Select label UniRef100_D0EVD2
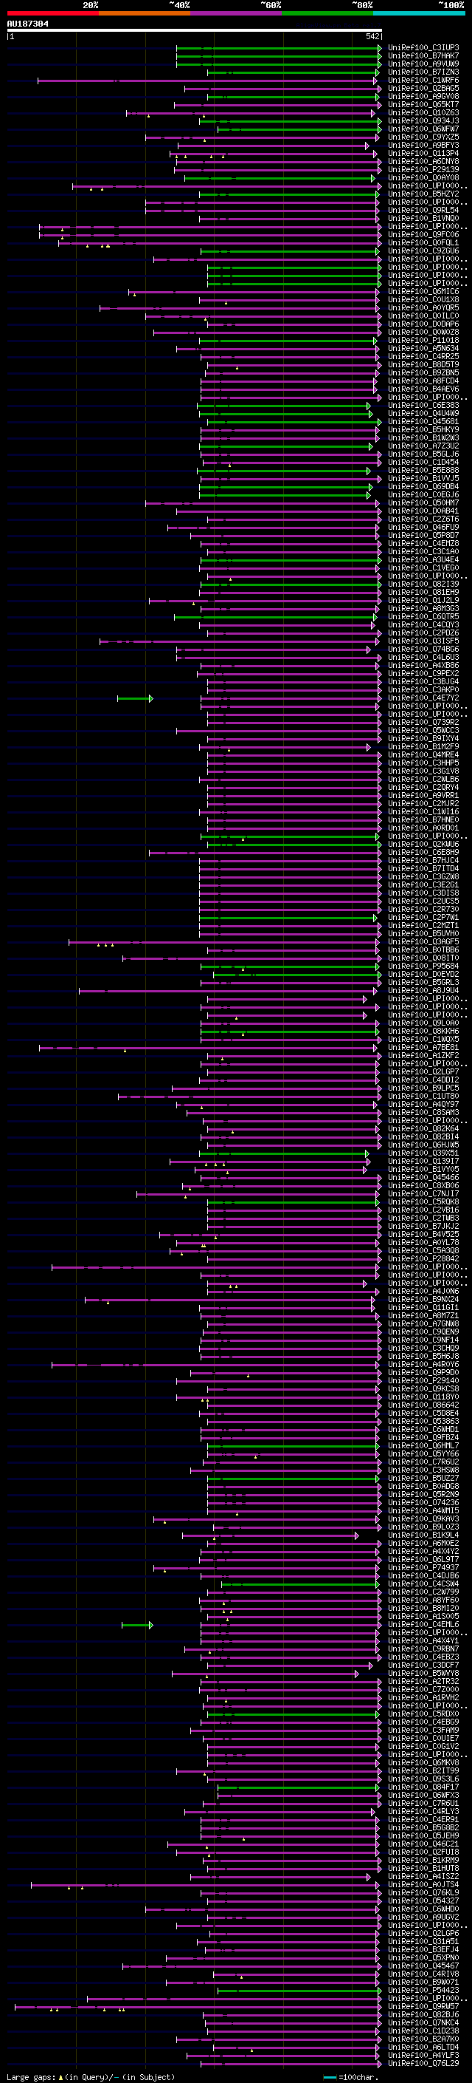The height and width of the screenshot is (2083, 472). (423, 975)
